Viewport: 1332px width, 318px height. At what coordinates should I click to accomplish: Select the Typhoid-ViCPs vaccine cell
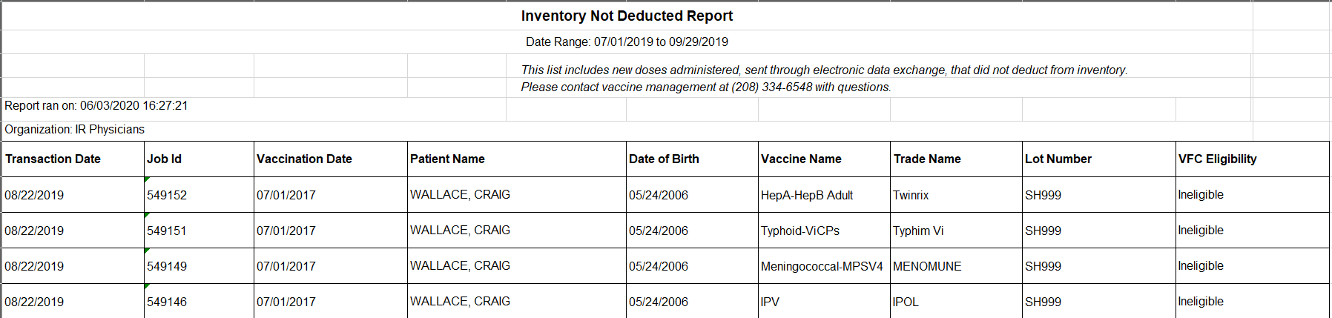[824, 231]
